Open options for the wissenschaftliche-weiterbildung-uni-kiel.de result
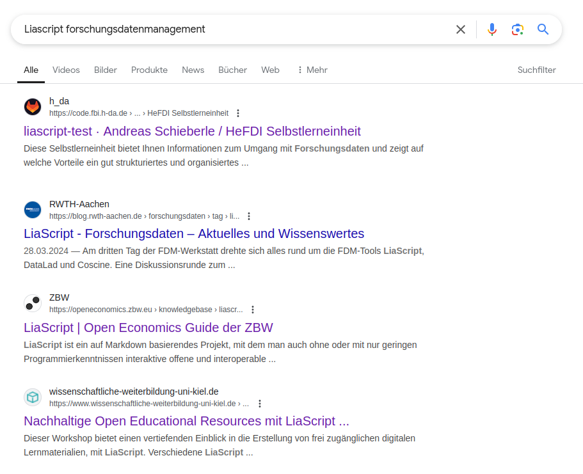The width and height of the screenshot is (583, 474). pos(260,404)
